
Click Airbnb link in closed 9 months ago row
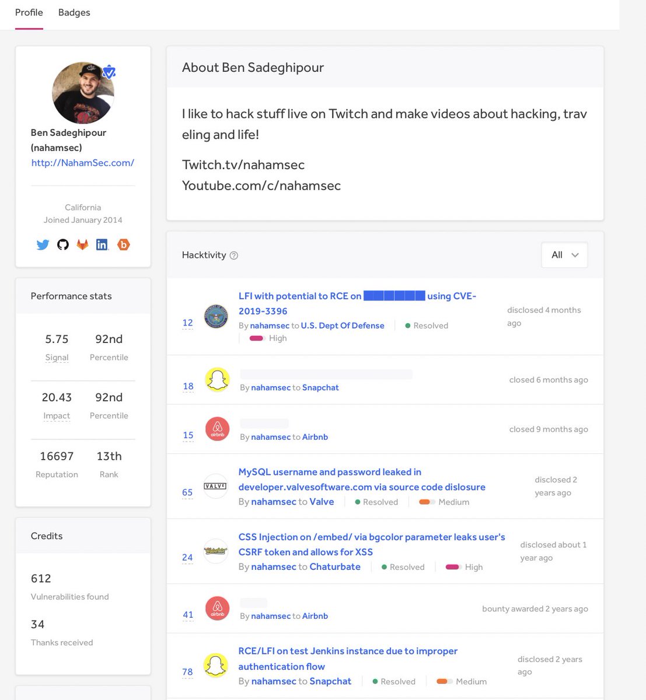(x=315, y=437)
